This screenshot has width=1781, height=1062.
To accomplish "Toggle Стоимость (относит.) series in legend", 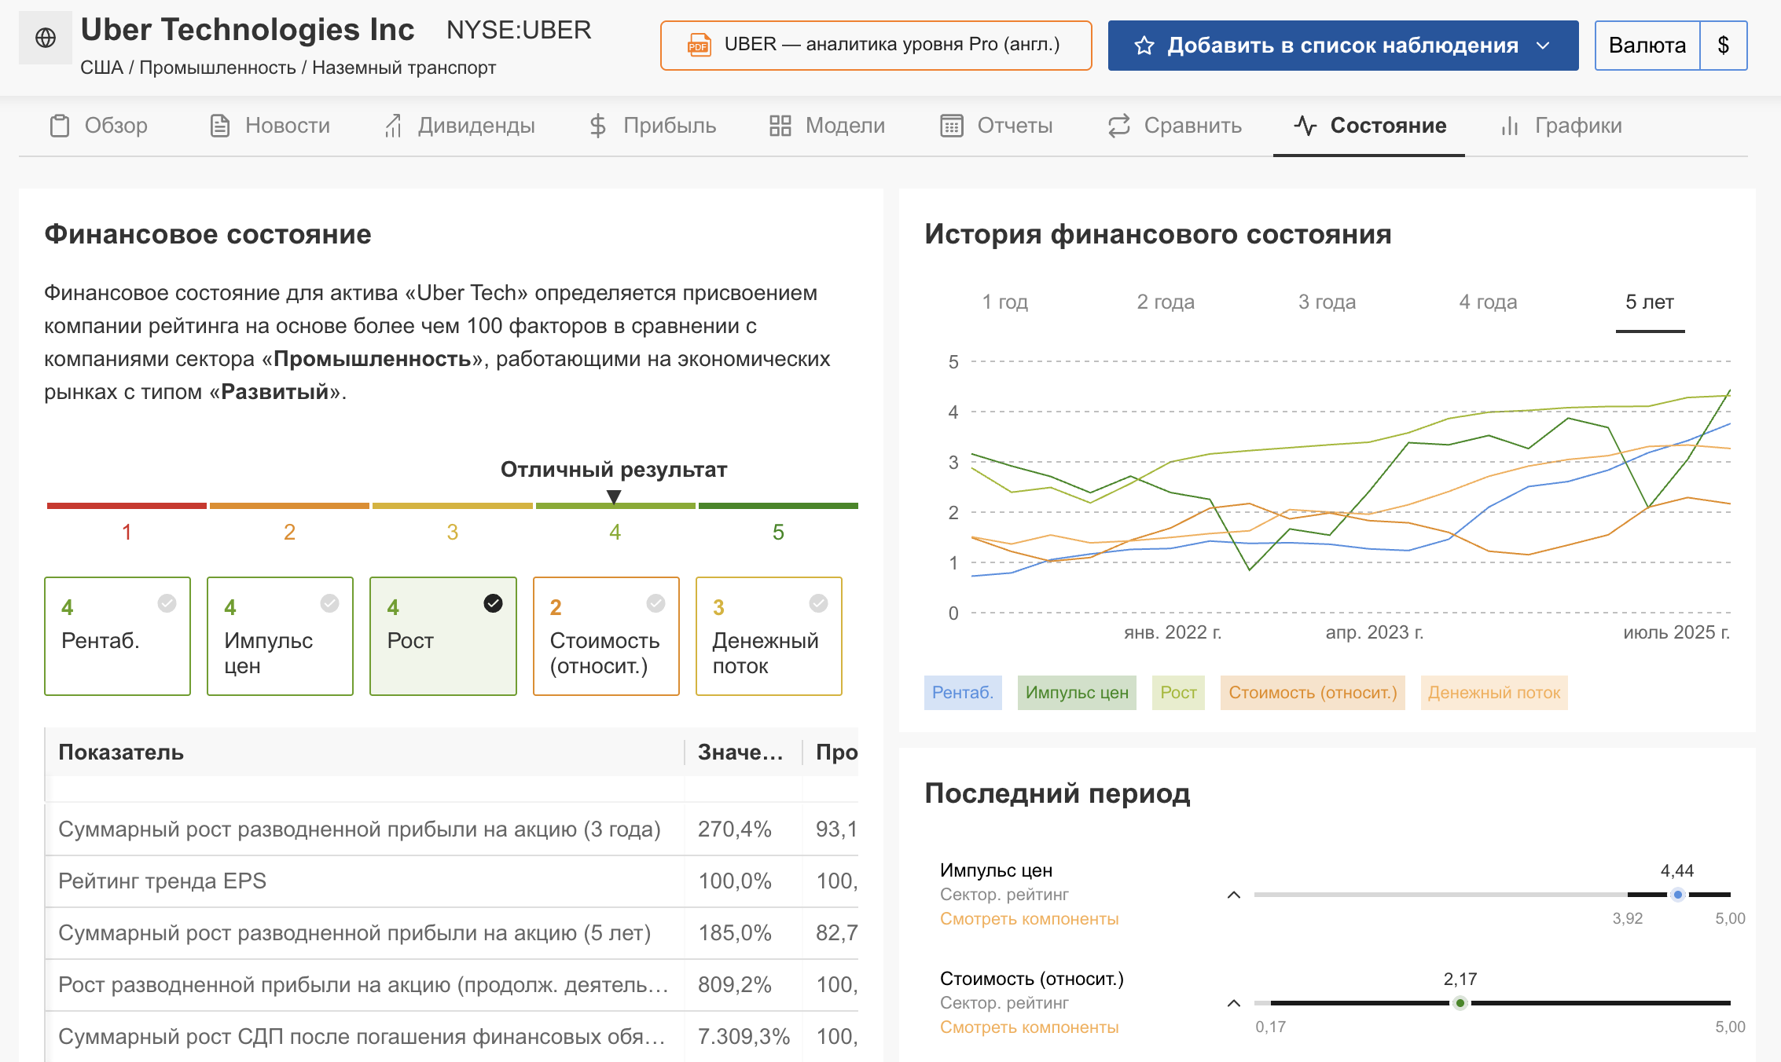I will [1313, 693].
